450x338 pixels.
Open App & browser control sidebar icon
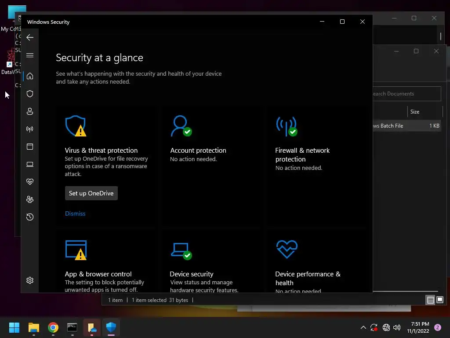click(x=30, y=147)
